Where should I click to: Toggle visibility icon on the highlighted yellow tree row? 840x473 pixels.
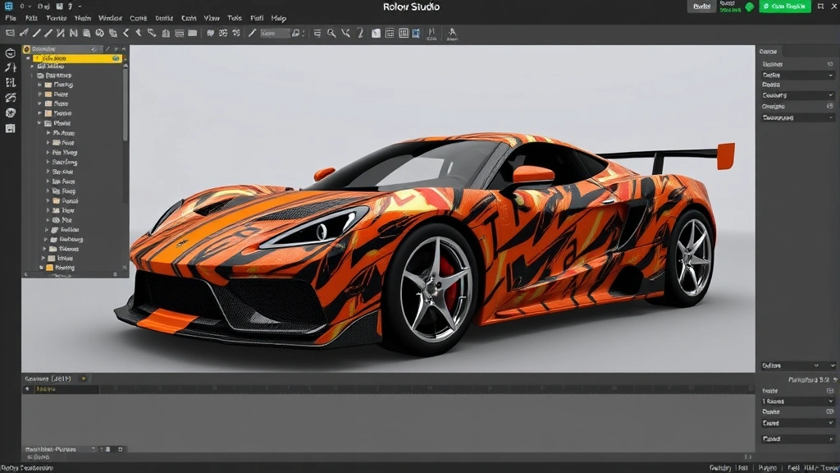(116, 59)
